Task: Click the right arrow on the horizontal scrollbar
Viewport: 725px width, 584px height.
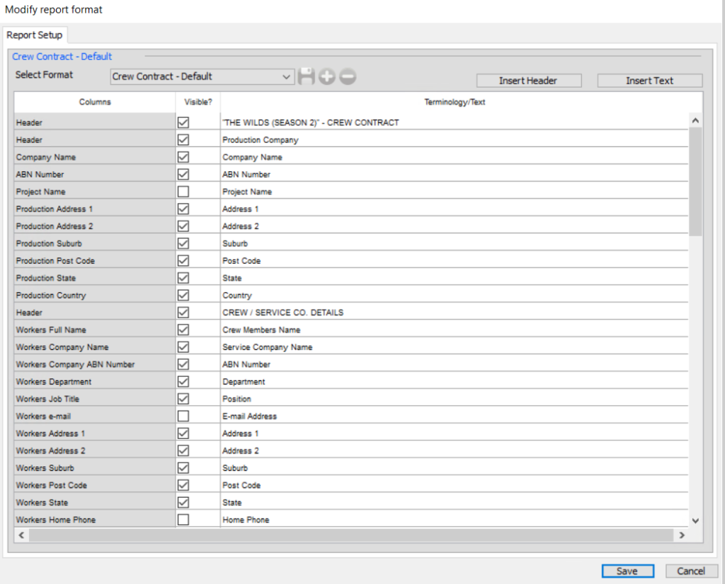Action: click(x=681, y=535)
